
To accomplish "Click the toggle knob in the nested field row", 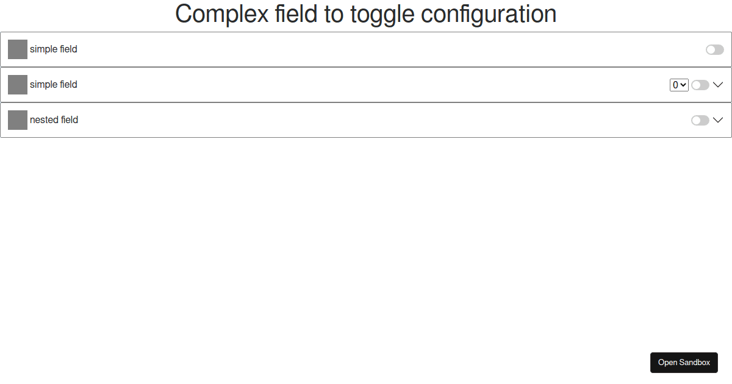I will pyautogui.click(x=696, y=120).
